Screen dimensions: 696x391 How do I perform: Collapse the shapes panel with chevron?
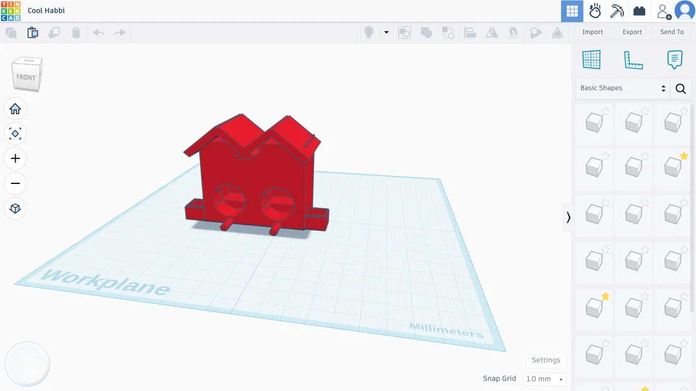tap(568, 217)
